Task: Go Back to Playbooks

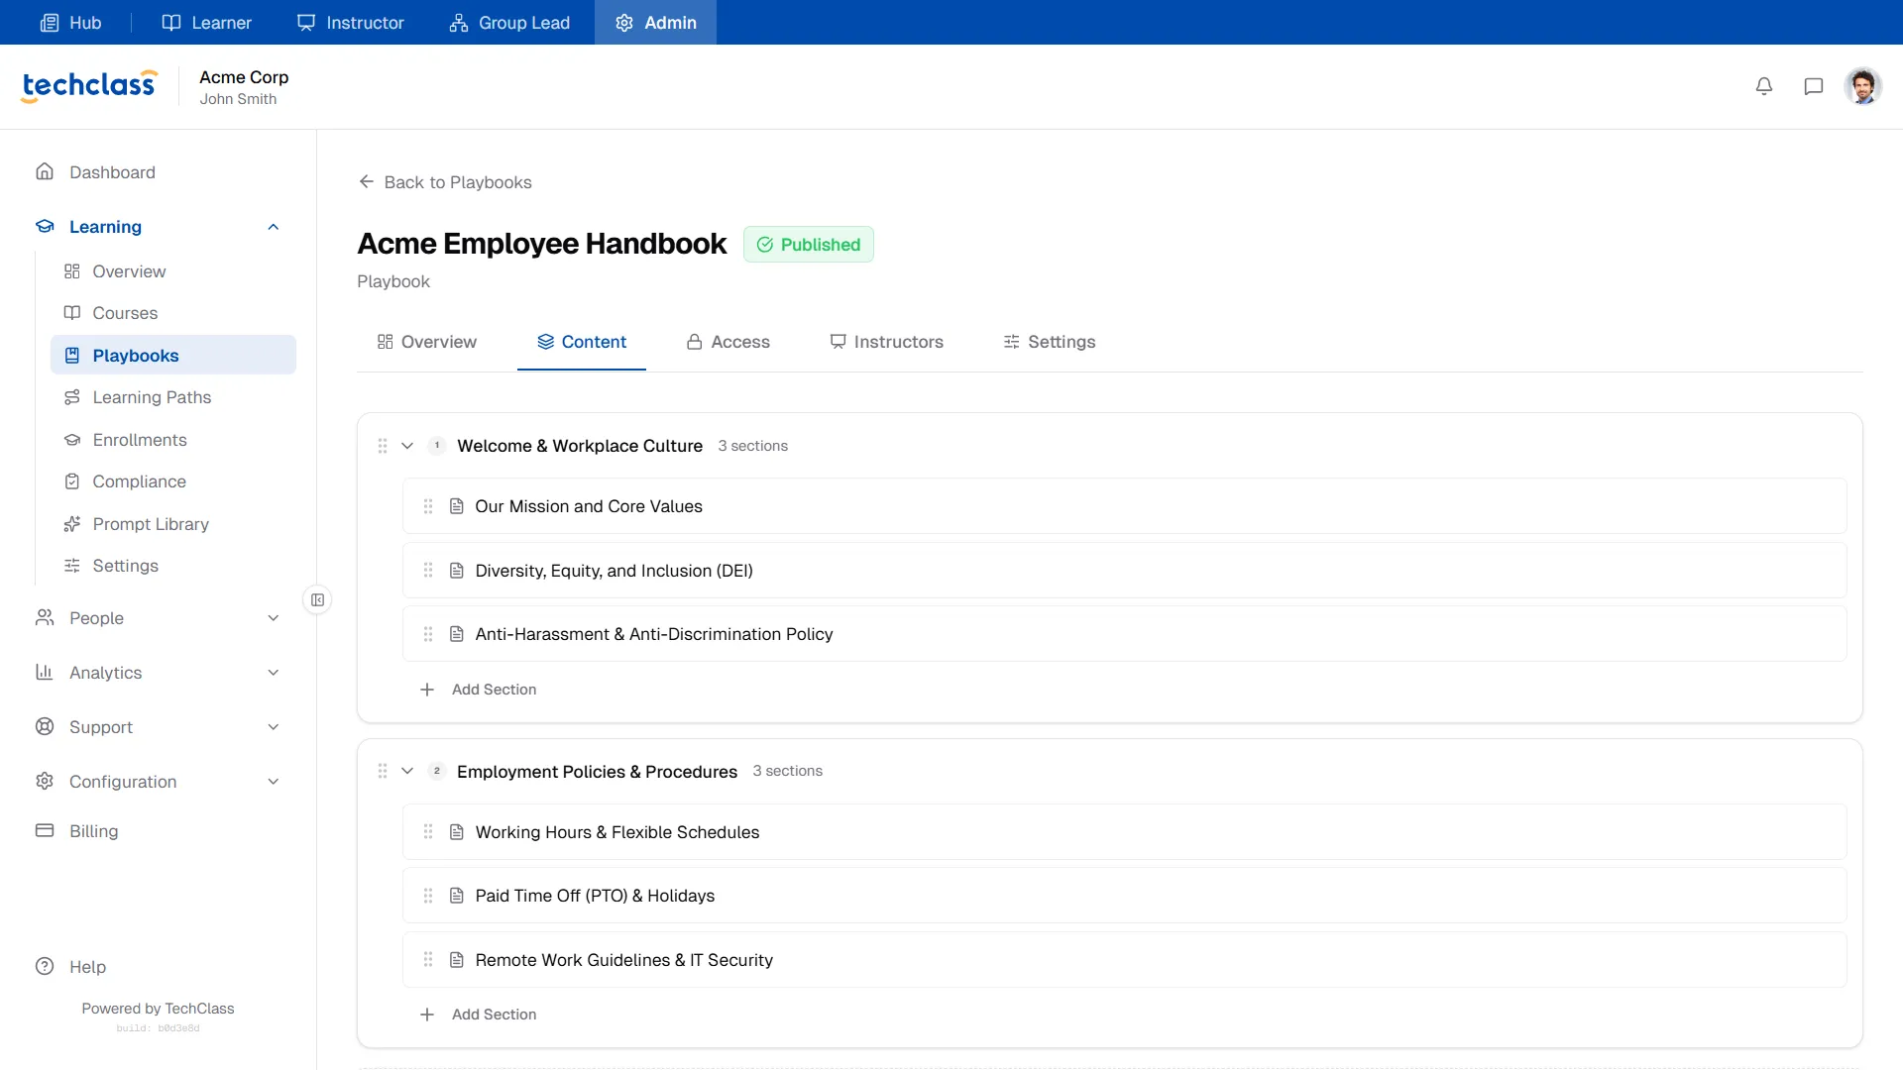Action: point(445,182)
